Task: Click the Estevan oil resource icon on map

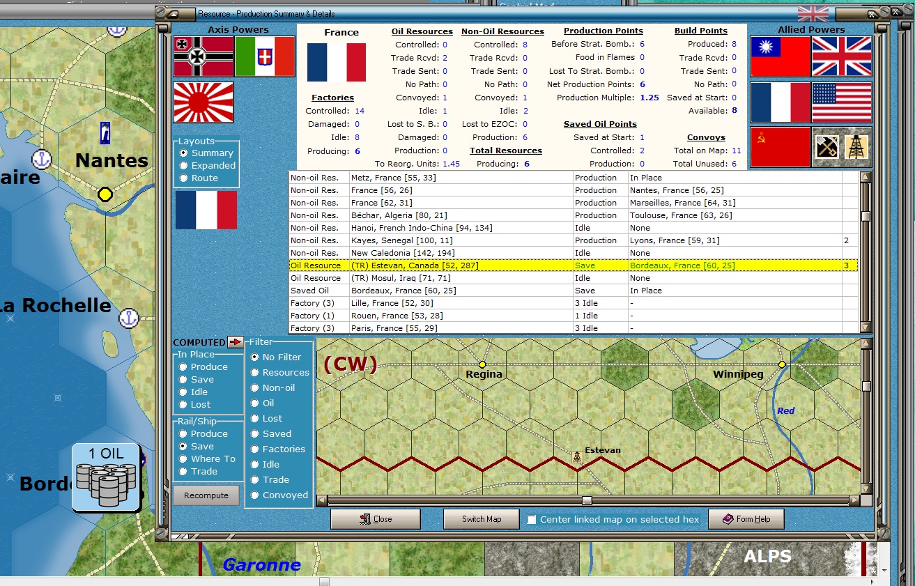Action: [x=577, y=457]
